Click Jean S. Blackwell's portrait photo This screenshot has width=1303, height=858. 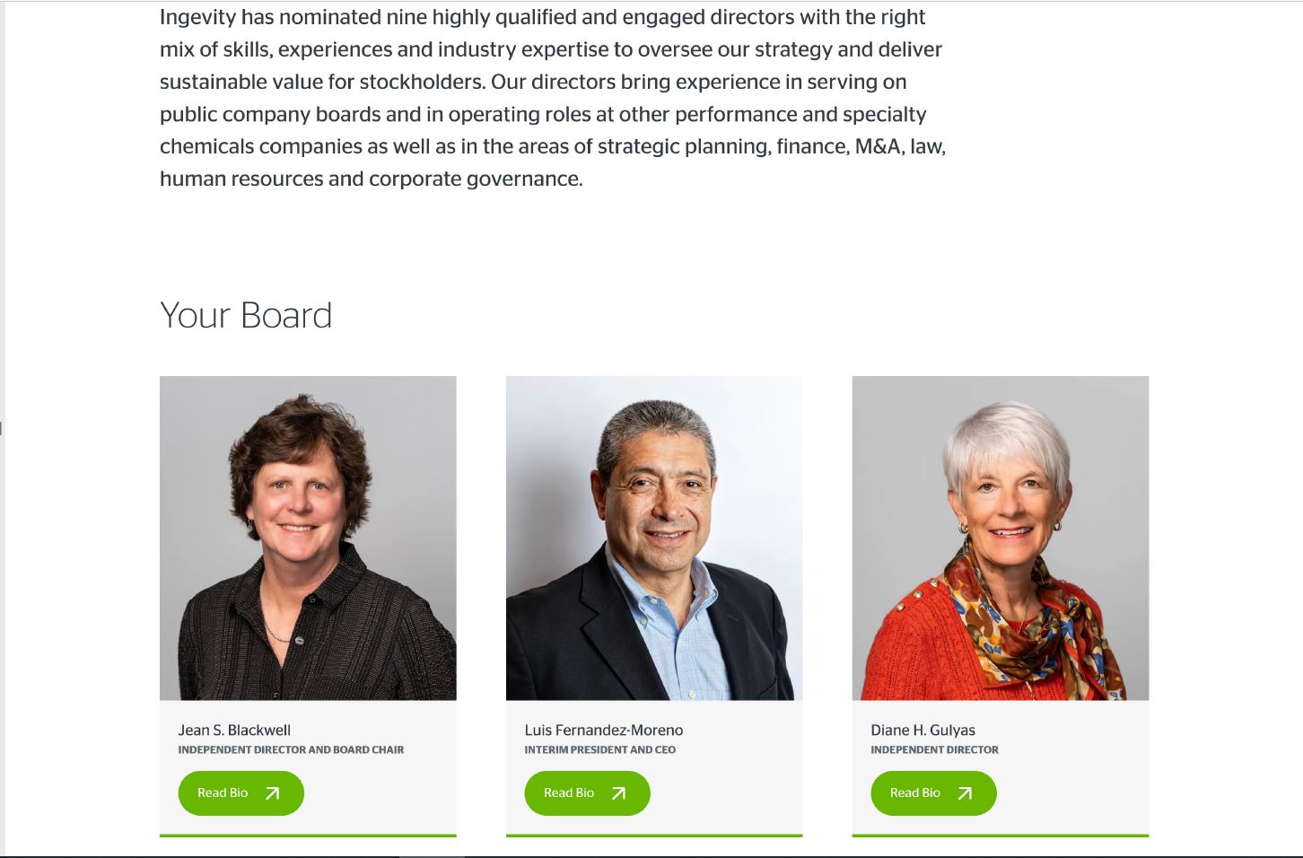[x=308, y=538]
